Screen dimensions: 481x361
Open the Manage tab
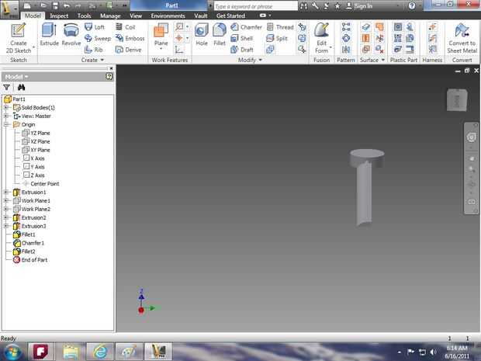(110, 16)
